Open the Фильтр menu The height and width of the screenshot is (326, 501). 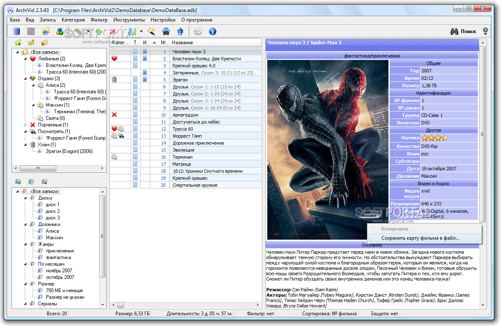[99, 20]
